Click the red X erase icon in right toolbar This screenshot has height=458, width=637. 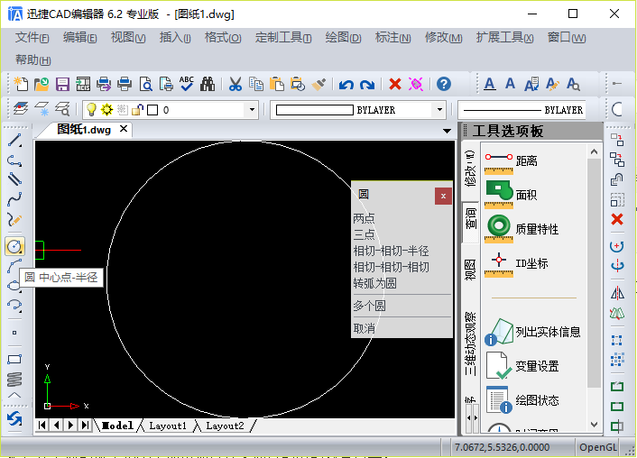(x=617, y=219)
